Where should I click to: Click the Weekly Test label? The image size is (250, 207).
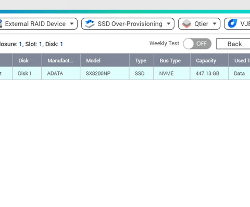click(164, 43)
